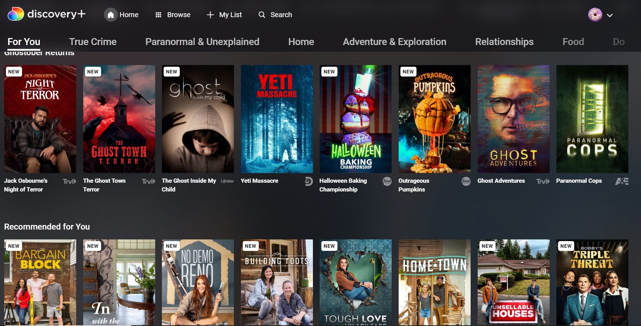Open Halloween Baking Championship poster
The width and height of the screenshot is (641, 326).
click(x=356, y=119)
